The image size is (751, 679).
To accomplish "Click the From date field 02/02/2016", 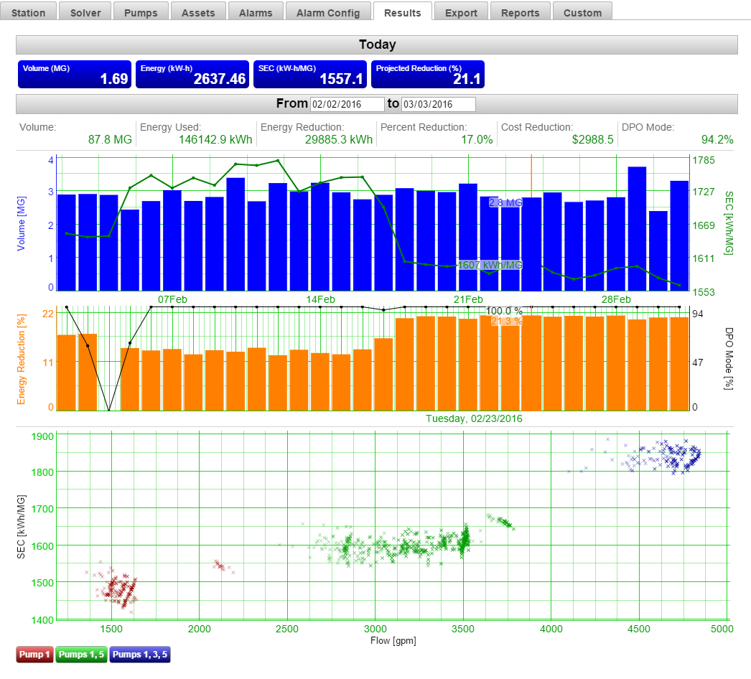I will pos(347,104).
